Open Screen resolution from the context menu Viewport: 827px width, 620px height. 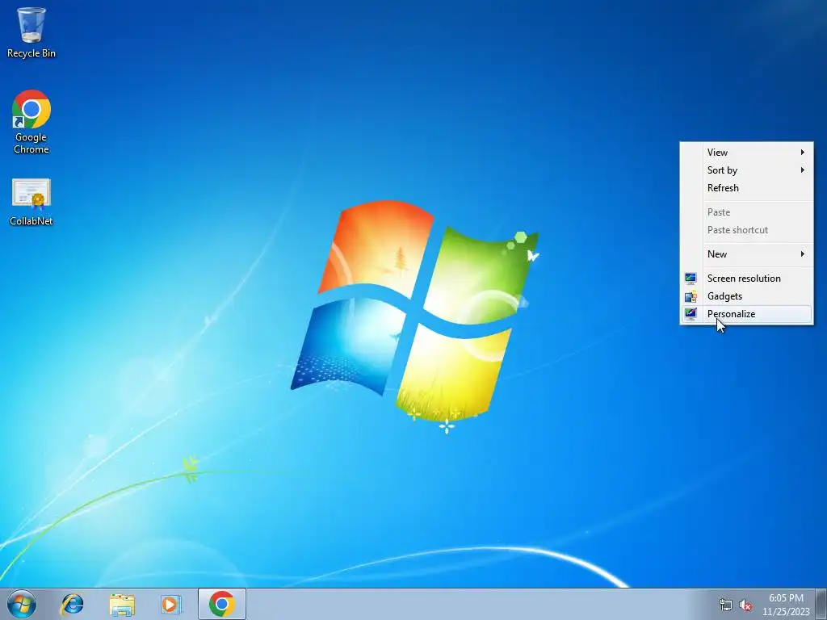click(746, 279)
